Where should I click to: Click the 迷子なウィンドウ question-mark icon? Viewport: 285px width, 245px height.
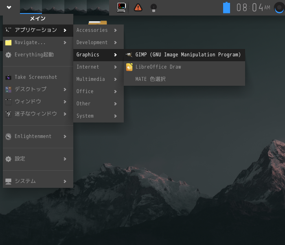pos(8,114)
